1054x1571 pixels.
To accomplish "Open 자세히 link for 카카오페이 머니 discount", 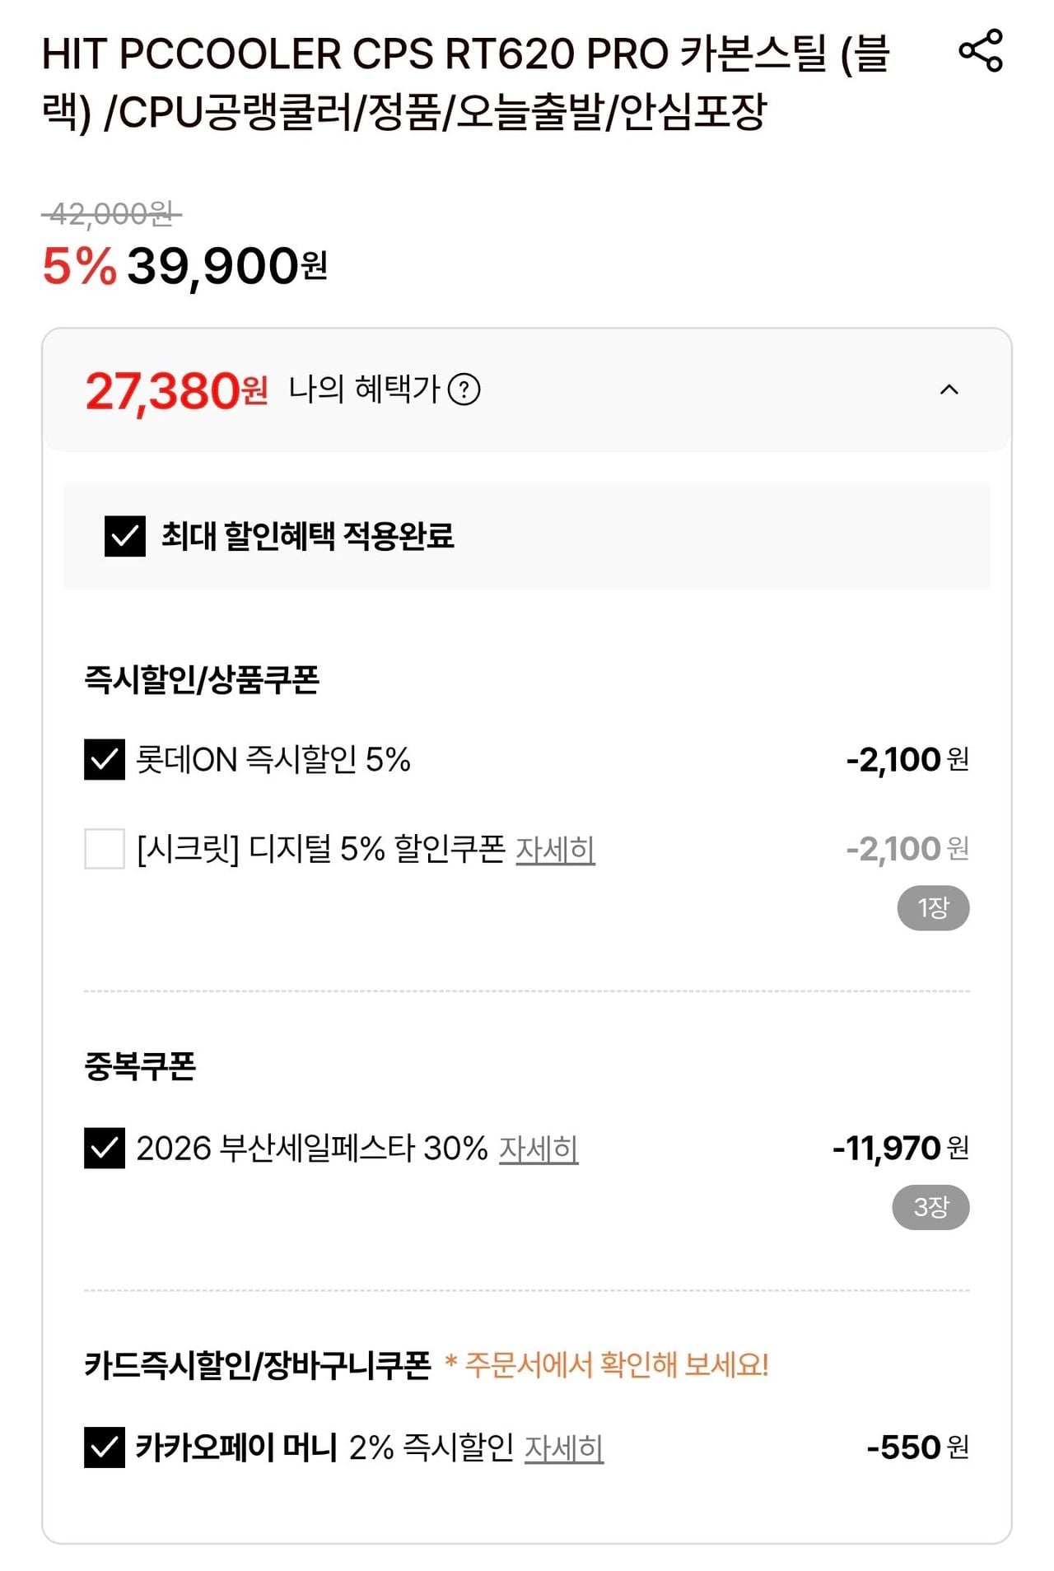I will [x=564, y=1447].
